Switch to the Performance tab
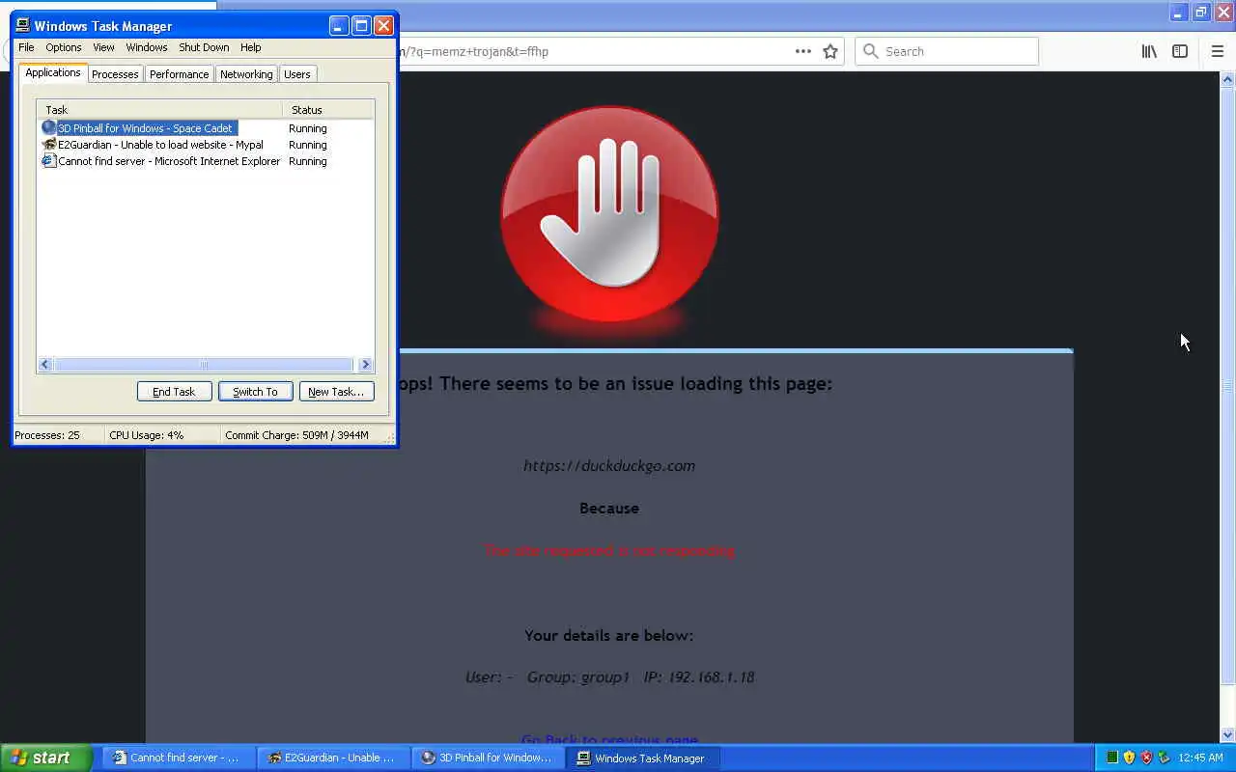 point(179,74)
